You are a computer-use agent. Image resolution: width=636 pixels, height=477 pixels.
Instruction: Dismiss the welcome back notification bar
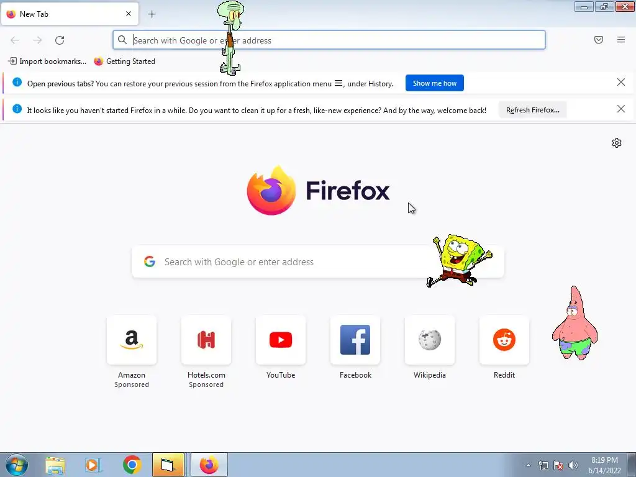(621, 109)
